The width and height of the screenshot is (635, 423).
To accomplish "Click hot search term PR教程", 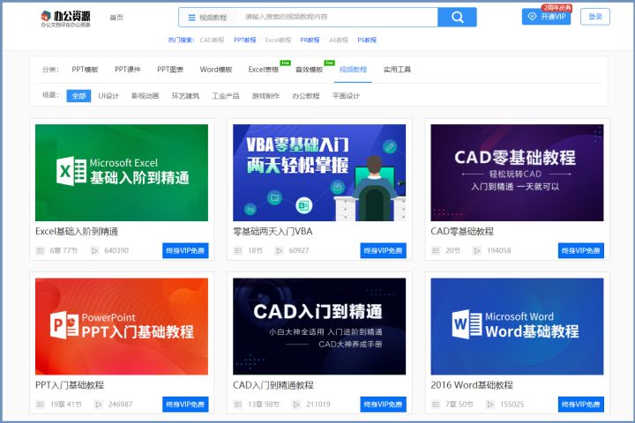I will 310,40.
